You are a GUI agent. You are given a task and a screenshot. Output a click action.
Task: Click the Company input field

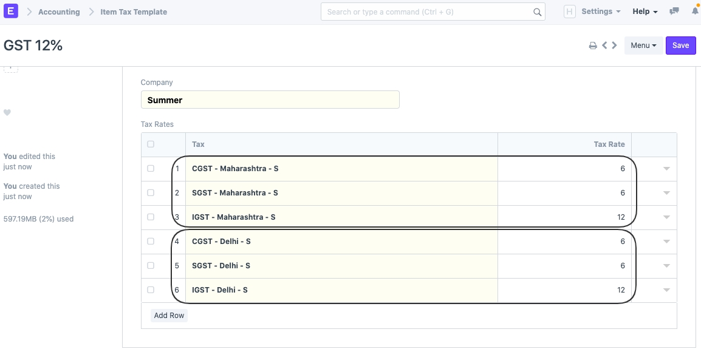pyautogui.click(x=270, y=100)
